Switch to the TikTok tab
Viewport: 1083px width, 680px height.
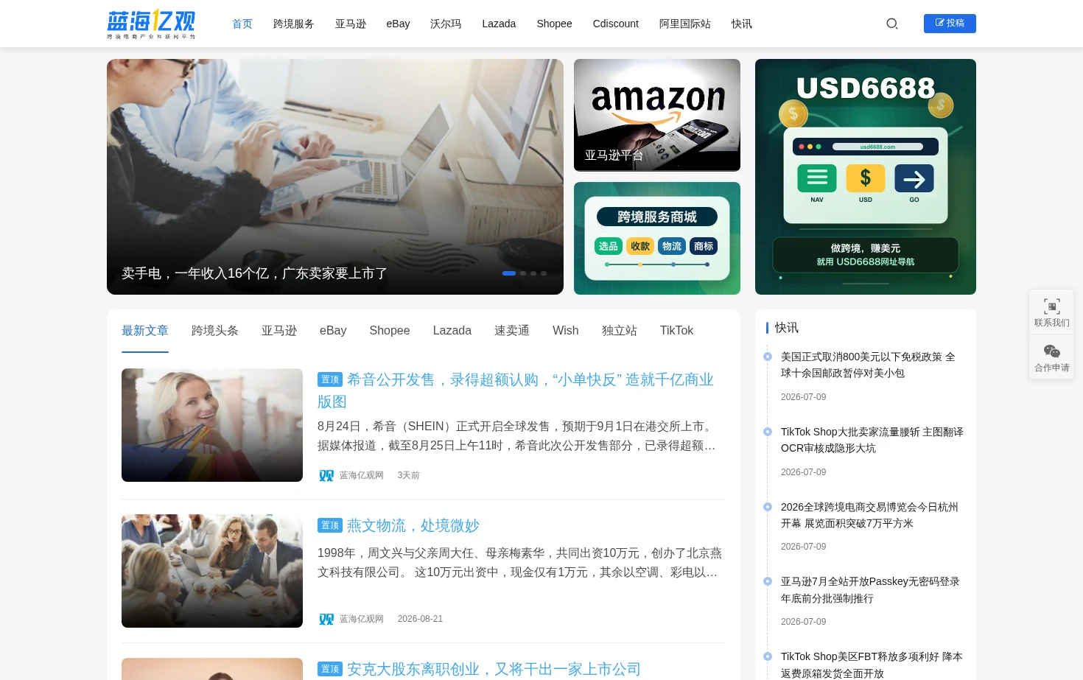pyautogui.click(x=676, y=331)
